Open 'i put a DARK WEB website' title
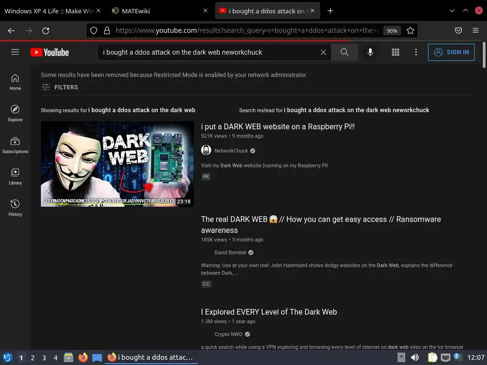This screenshot has width=487, height=365. (278, 126)
